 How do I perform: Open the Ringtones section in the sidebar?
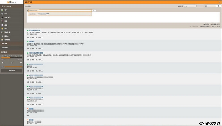(x=11, y=21)
